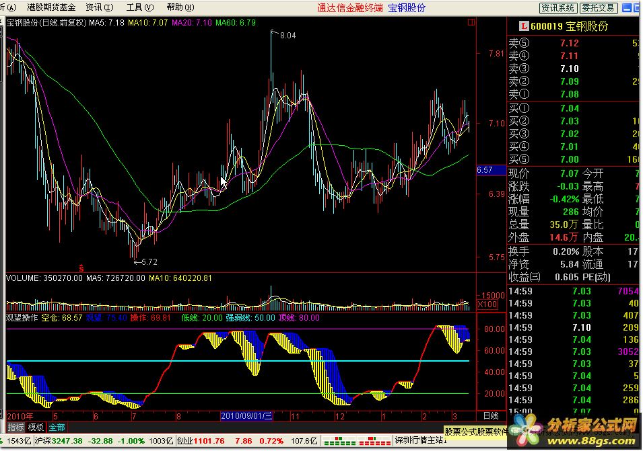This screenshot has height=451, width=643.
Task: Click the 5.72 low price label
Action: click(x=149, y=262)
